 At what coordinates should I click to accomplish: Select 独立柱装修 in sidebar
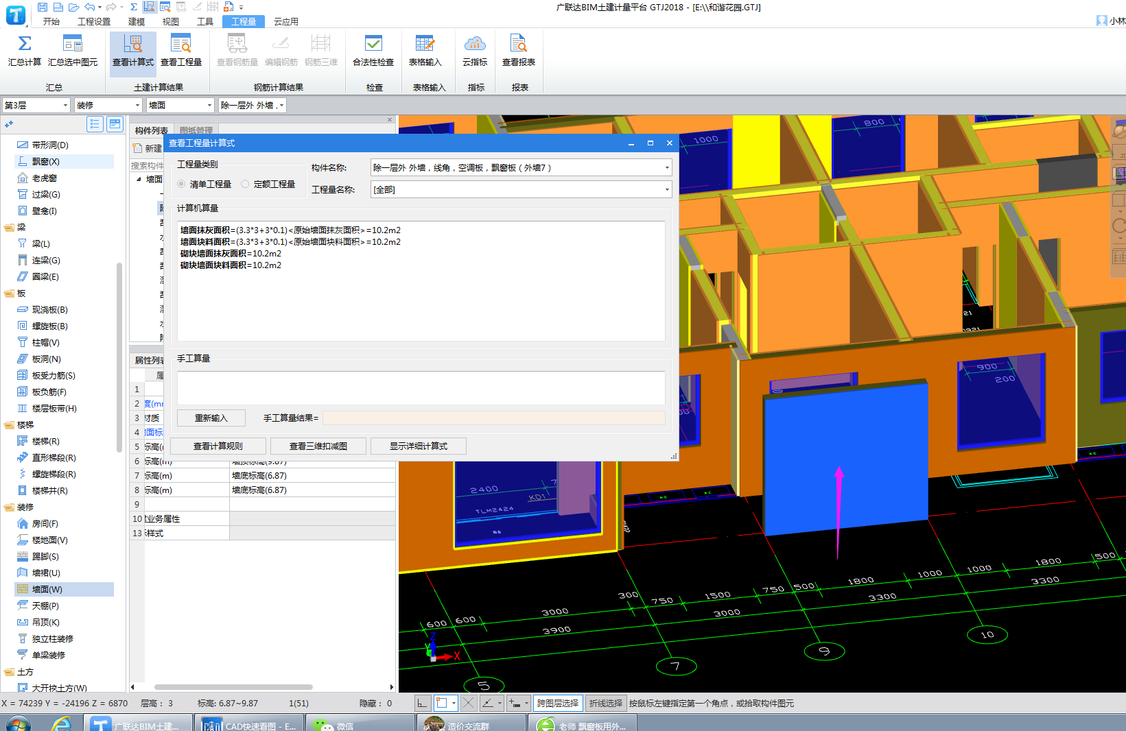[x=52, y=639]
